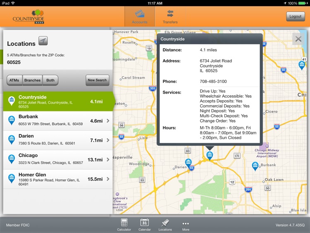Image resolution: width=310 pixels, height=233 pixels.
Task: Filter locations by ATMs
Action: (14, 80)
